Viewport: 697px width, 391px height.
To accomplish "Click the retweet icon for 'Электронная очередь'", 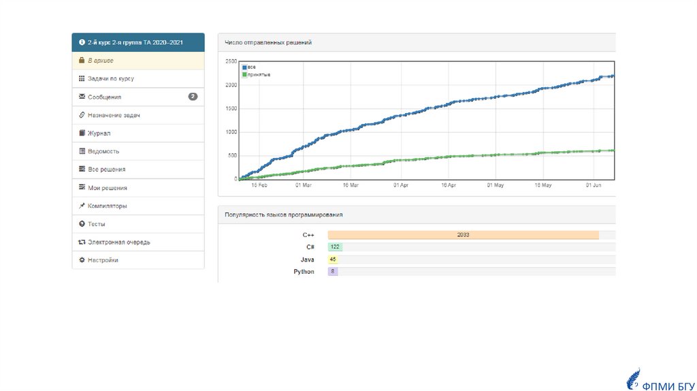I will coord(82,242).
